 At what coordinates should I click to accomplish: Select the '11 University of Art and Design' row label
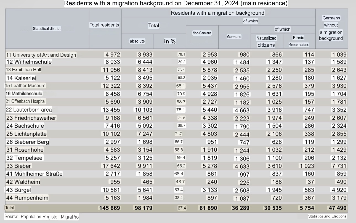41,55
